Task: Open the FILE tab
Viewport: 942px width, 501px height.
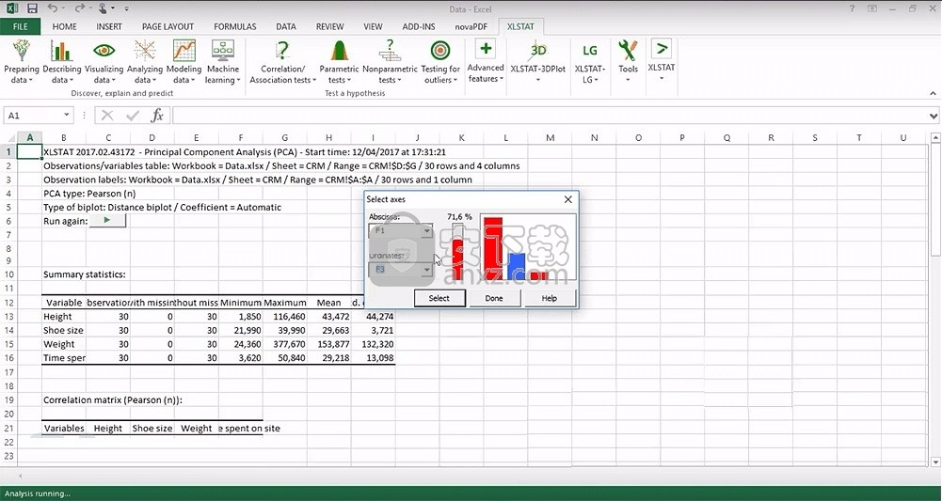Action: (21, 26)
